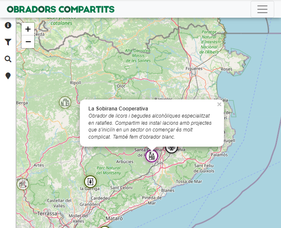Click the Parc Natural del Montseny label
Viewport: 281px width, 228px height.
(x=109, y=170)
